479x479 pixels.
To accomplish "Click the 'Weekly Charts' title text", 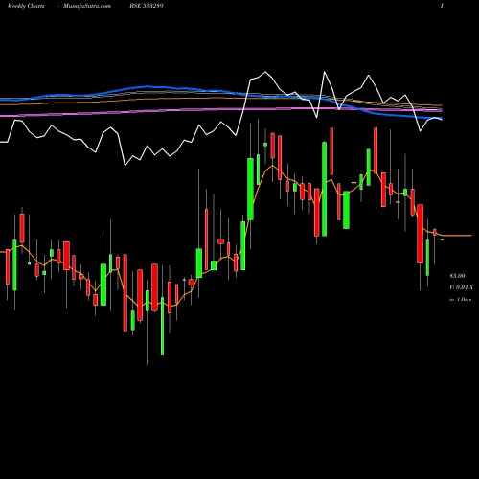I will [26, 6].
